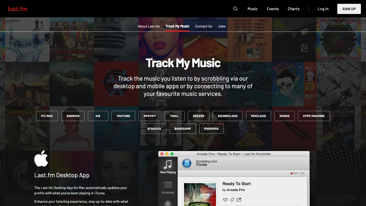Screen dimensions: 366x206
Task: Click the Ready To Start track title
Action: [236, 184]
